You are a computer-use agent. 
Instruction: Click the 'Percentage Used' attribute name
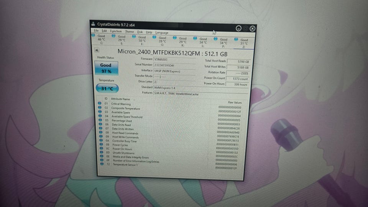point(122,121)
